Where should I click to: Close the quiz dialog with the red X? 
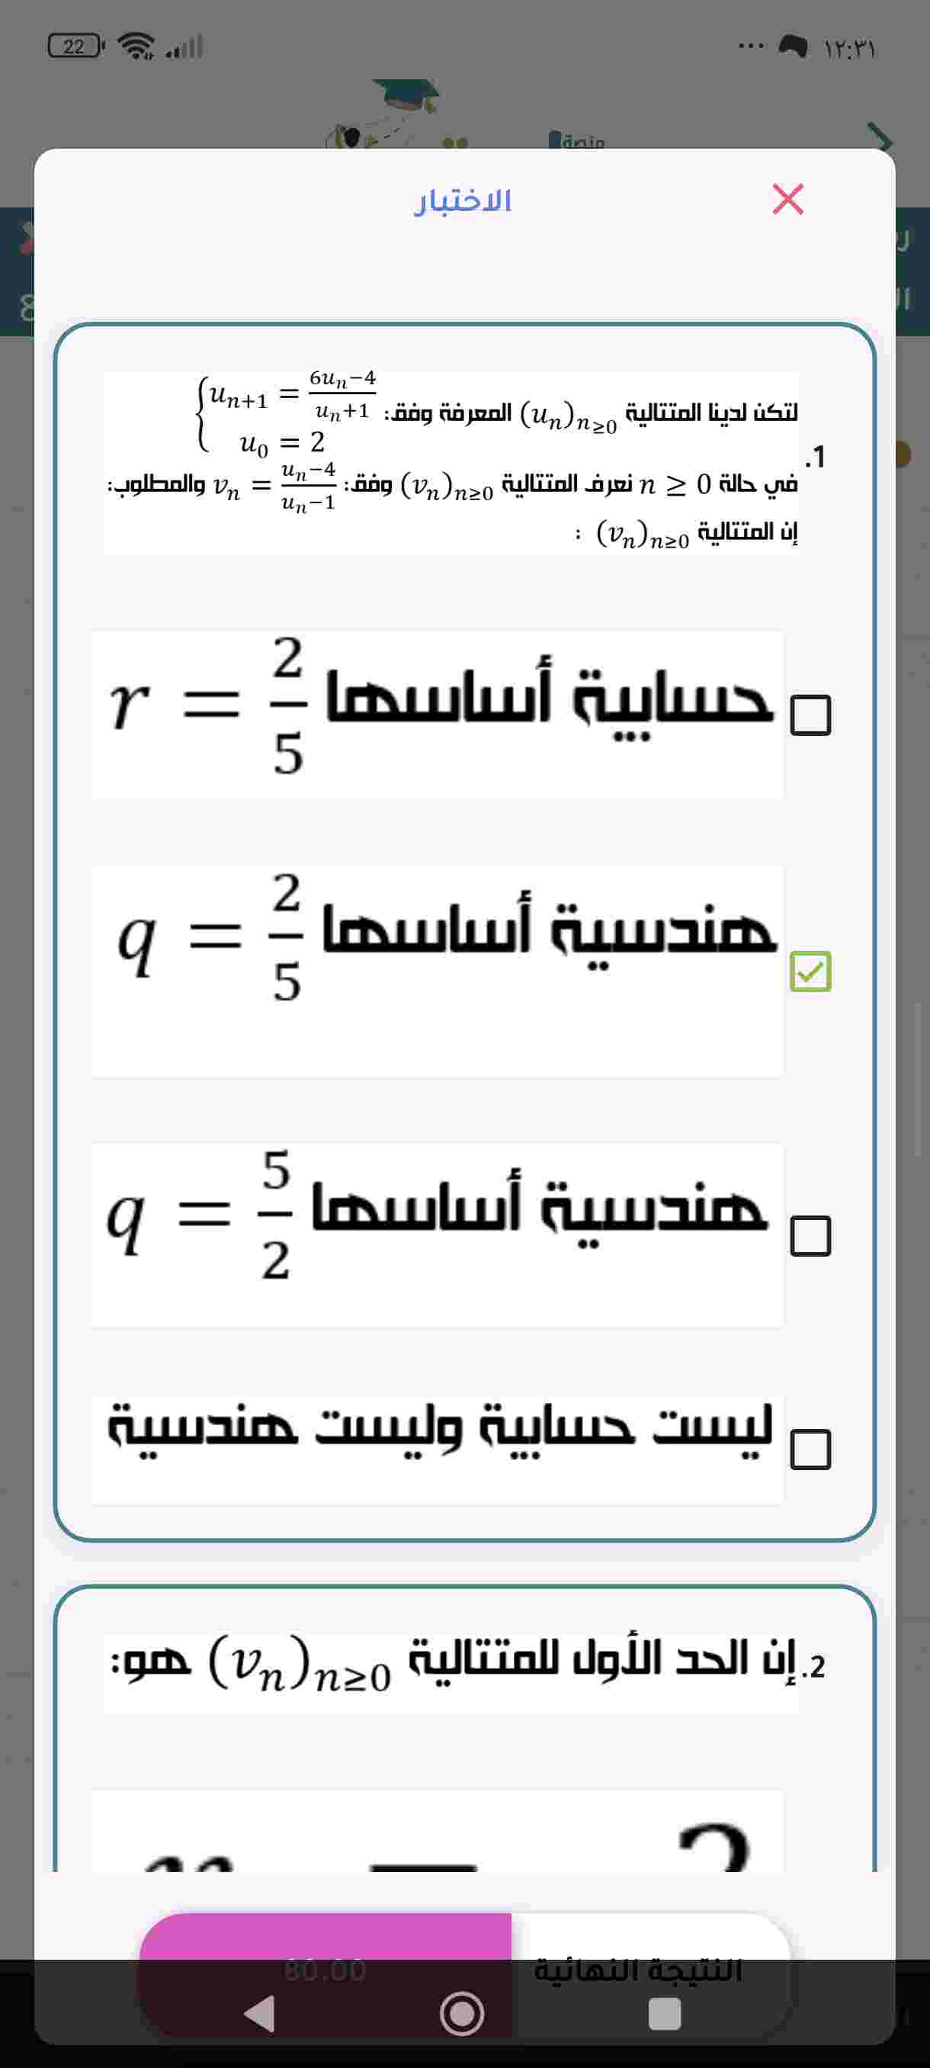coord(787,199)
